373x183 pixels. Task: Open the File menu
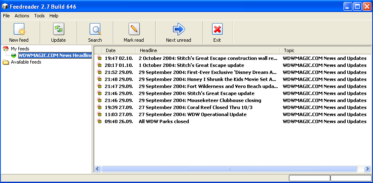6,16
